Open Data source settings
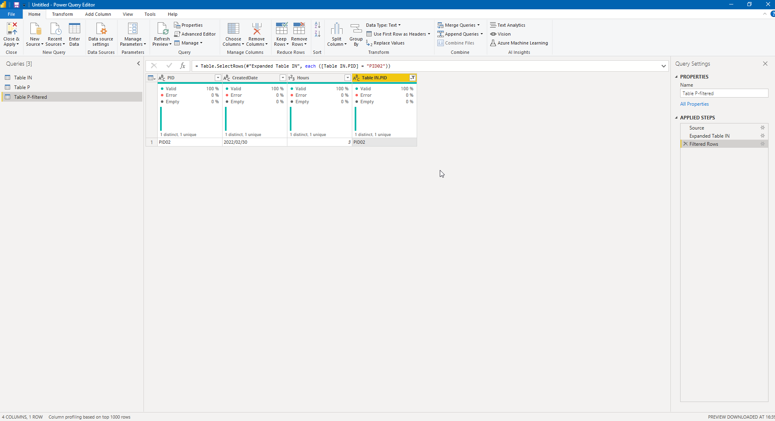 pyautogui.click(x=101, y=34)
